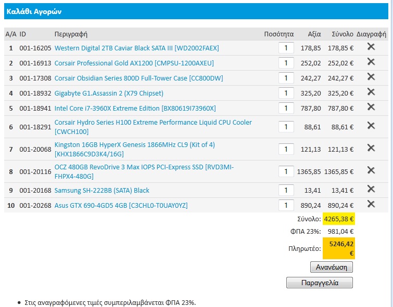Edit quantity field for Corsair AX1200
This screenshot has width=393, height=307.
pos(286,63)
